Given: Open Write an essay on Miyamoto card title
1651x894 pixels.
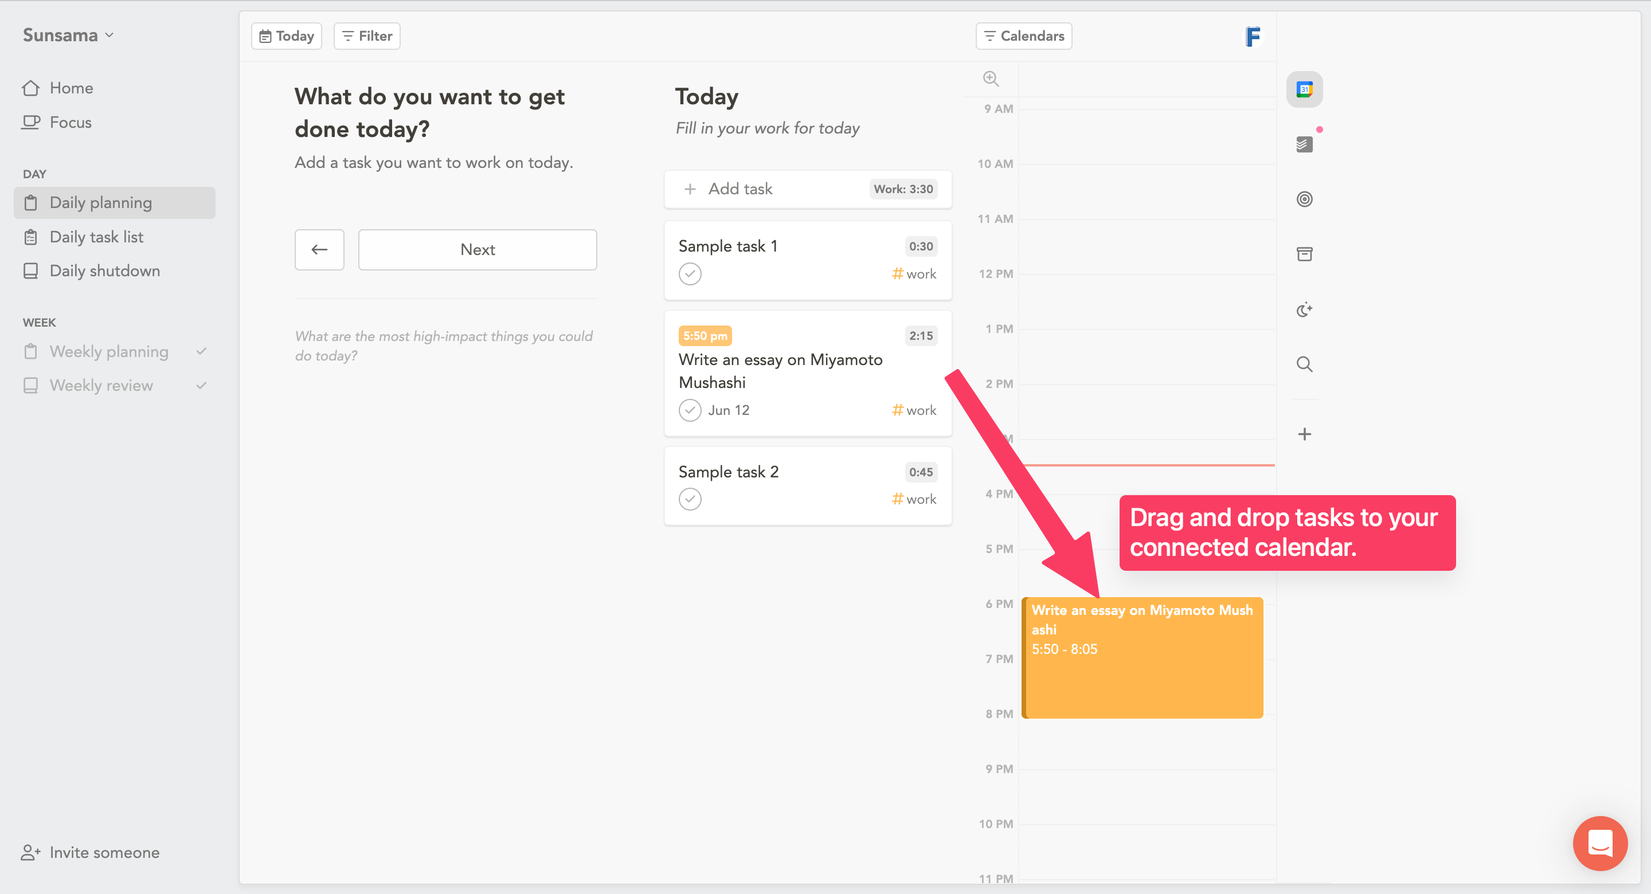Looking at the screenshot, I should click(x=781, y=371).
